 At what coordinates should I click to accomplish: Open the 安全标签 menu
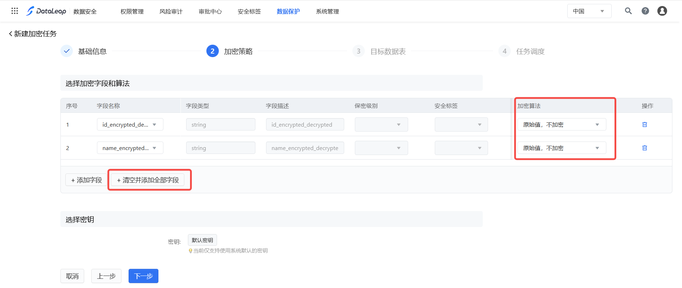[x=249, y=12]
